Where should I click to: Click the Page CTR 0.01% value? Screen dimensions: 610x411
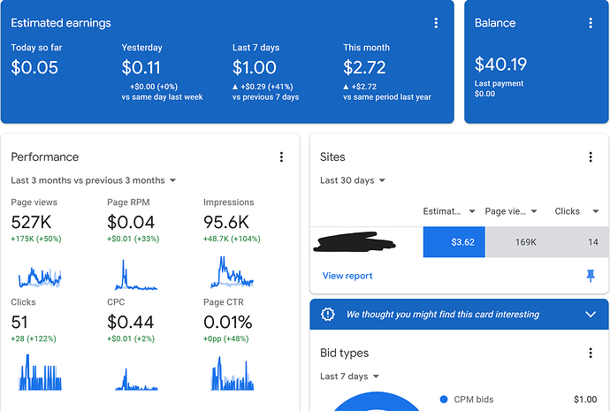point(228,323)
